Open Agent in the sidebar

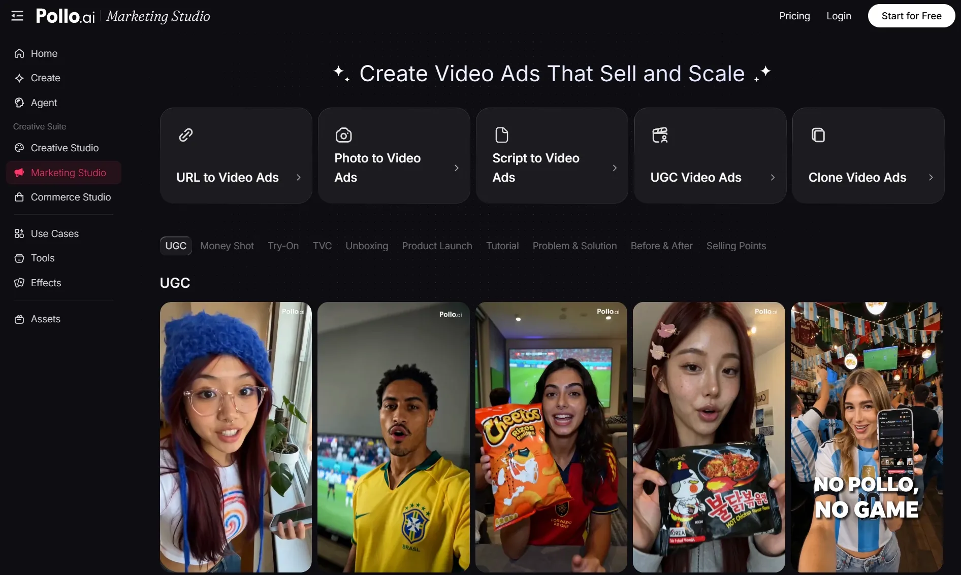point(63,103)
